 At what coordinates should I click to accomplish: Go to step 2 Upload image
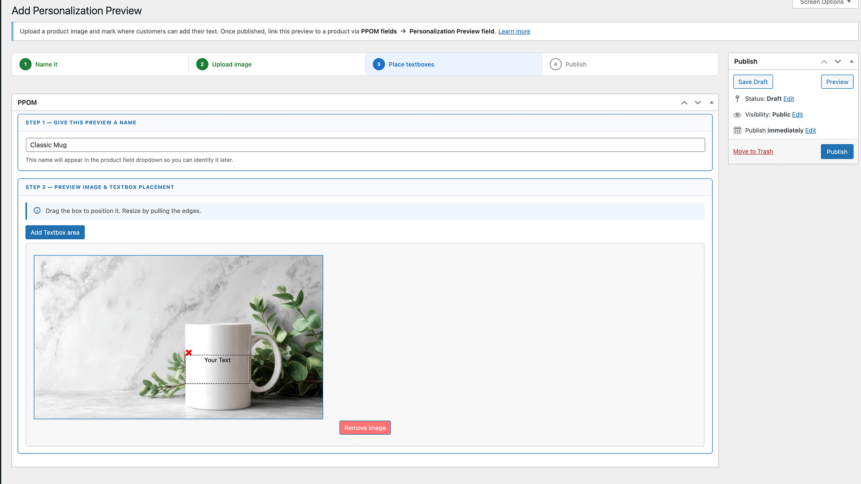pos(224,65)
